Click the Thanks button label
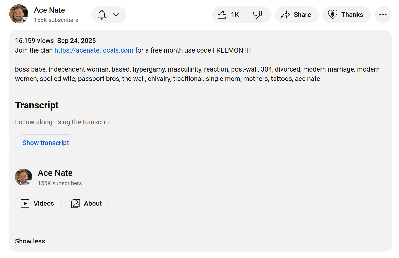This screenshot has height=258, width=399. (352, 15)
